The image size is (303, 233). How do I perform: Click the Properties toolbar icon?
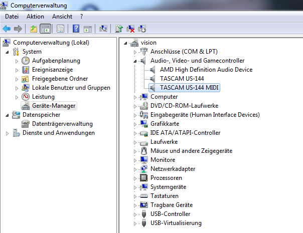click(x=61, y=29)
